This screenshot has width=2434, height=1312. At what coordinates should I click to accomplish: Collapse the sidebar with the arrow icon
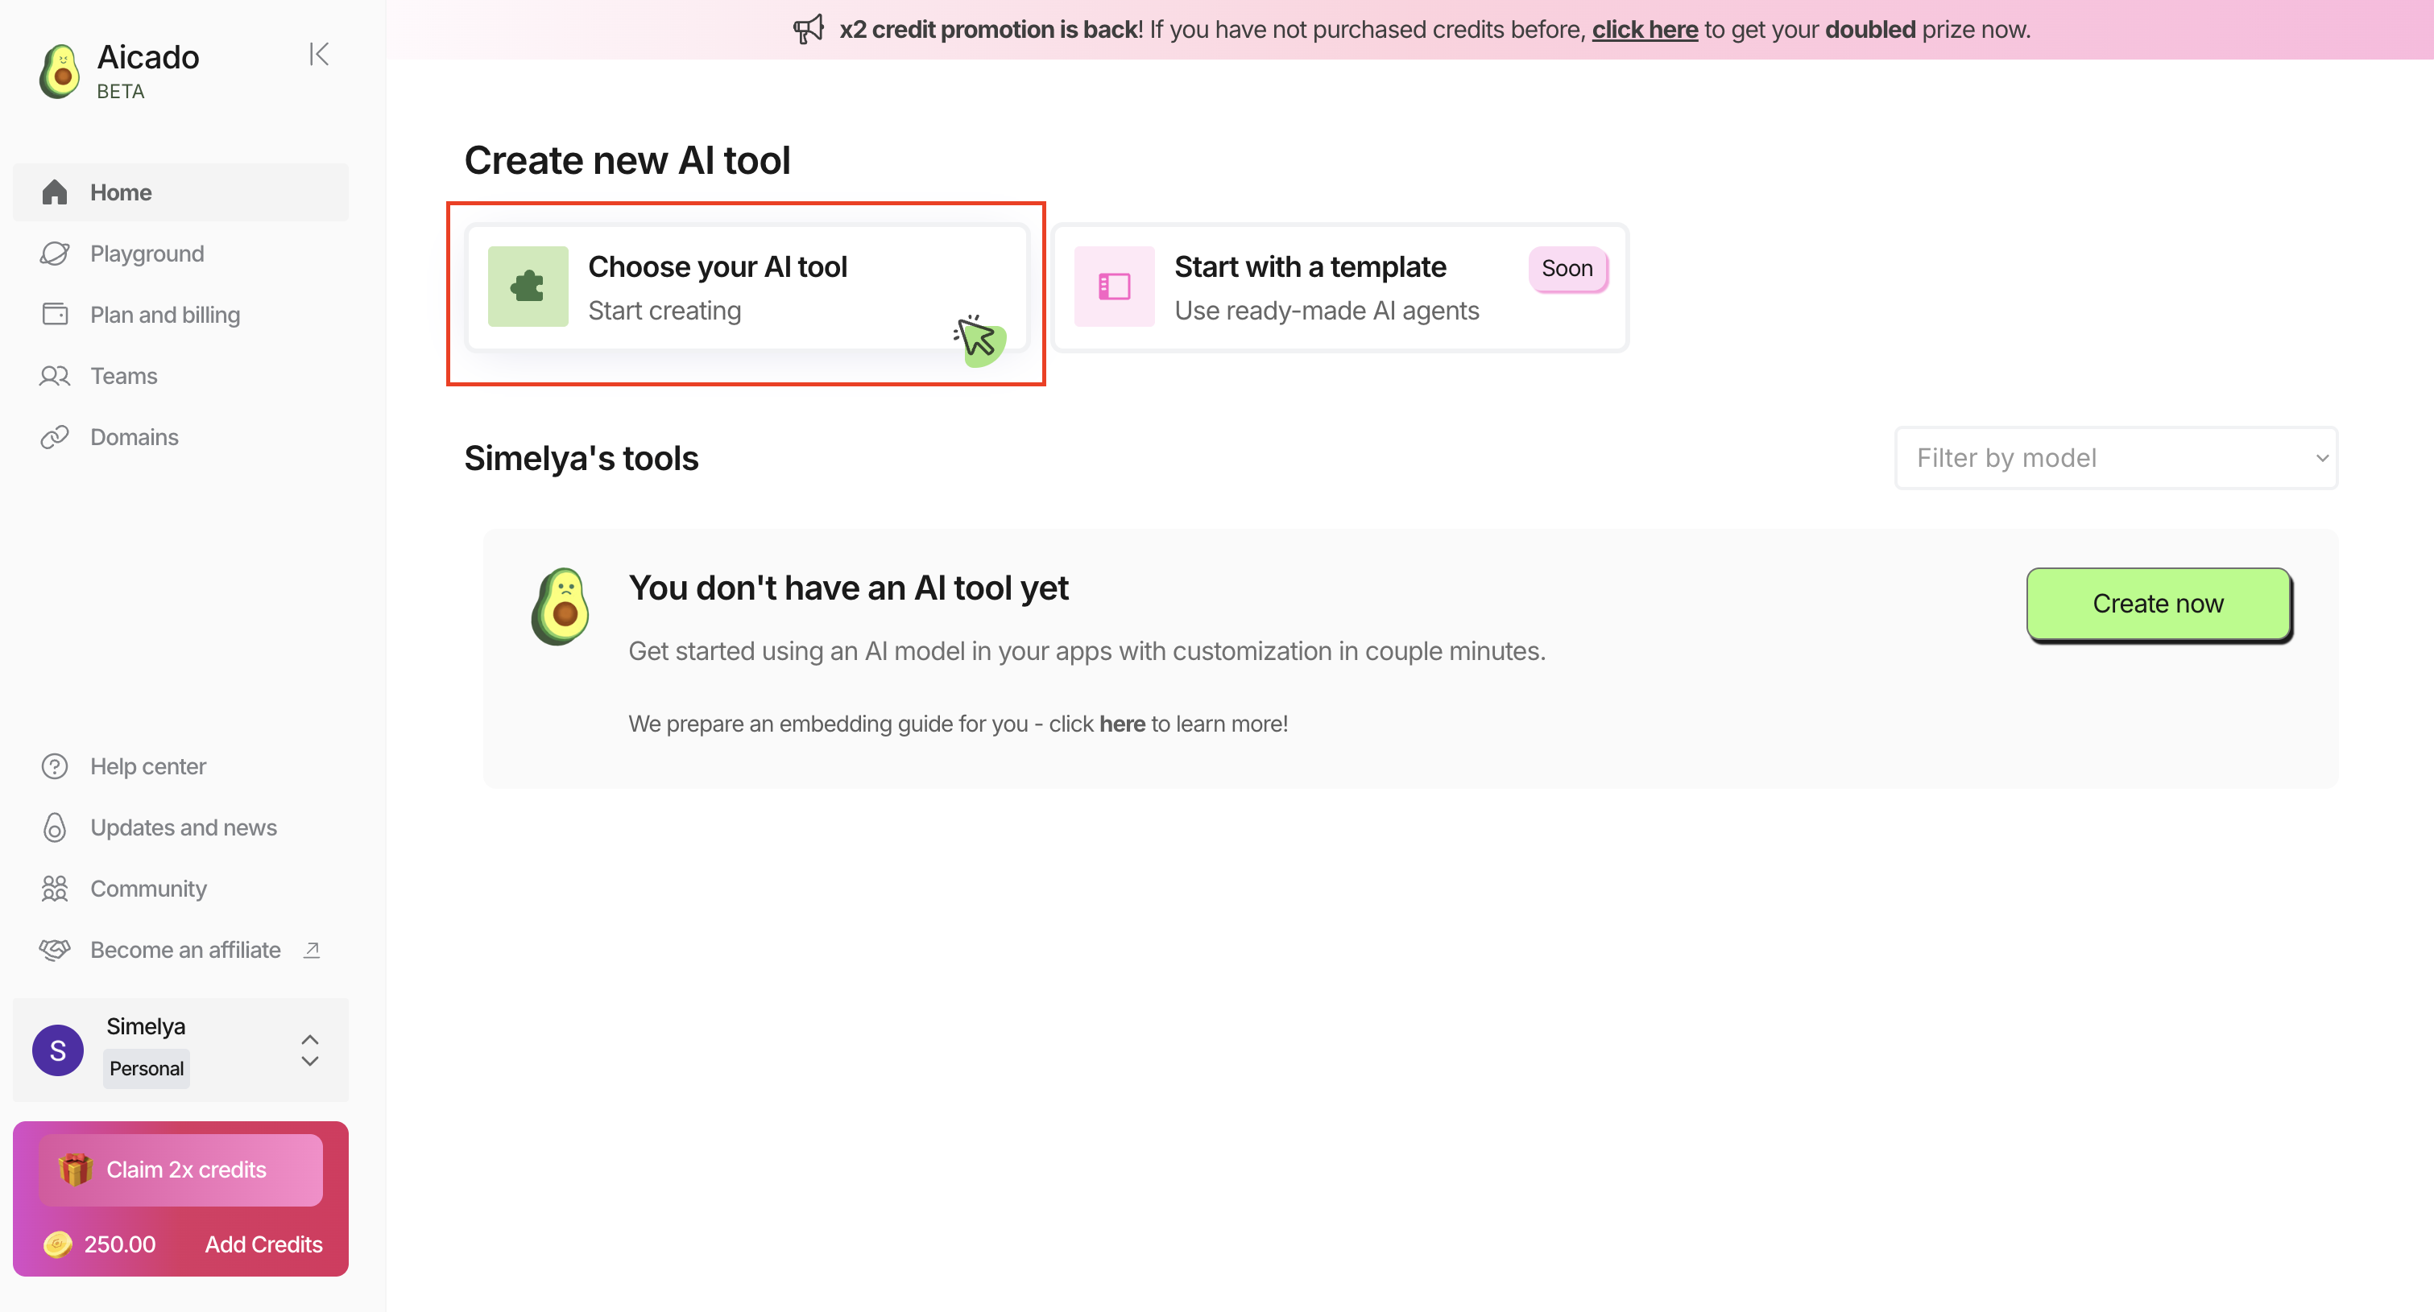(320, 55)
